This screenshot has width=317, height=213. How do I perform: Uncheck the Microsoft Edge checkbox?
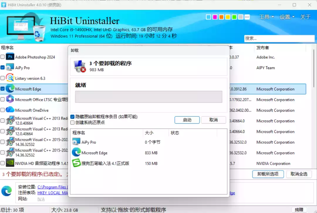coord(3,89)
